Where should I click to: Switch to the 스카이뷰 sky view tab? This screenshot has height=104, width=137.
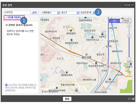pyautogui.click(x=125, y=21)
